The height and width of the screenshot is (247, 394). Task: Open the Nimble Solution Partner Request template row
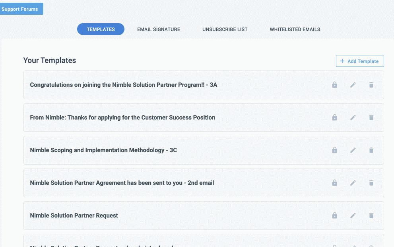74,216
